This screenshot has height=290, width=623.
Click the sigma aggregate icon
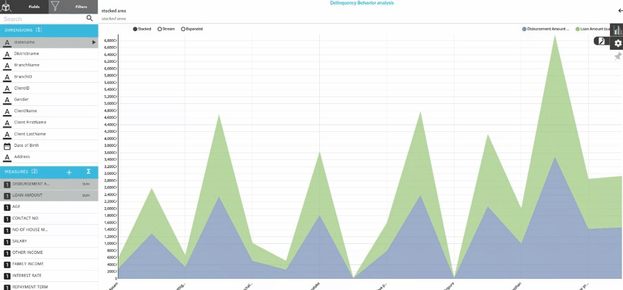coord(88,172)
